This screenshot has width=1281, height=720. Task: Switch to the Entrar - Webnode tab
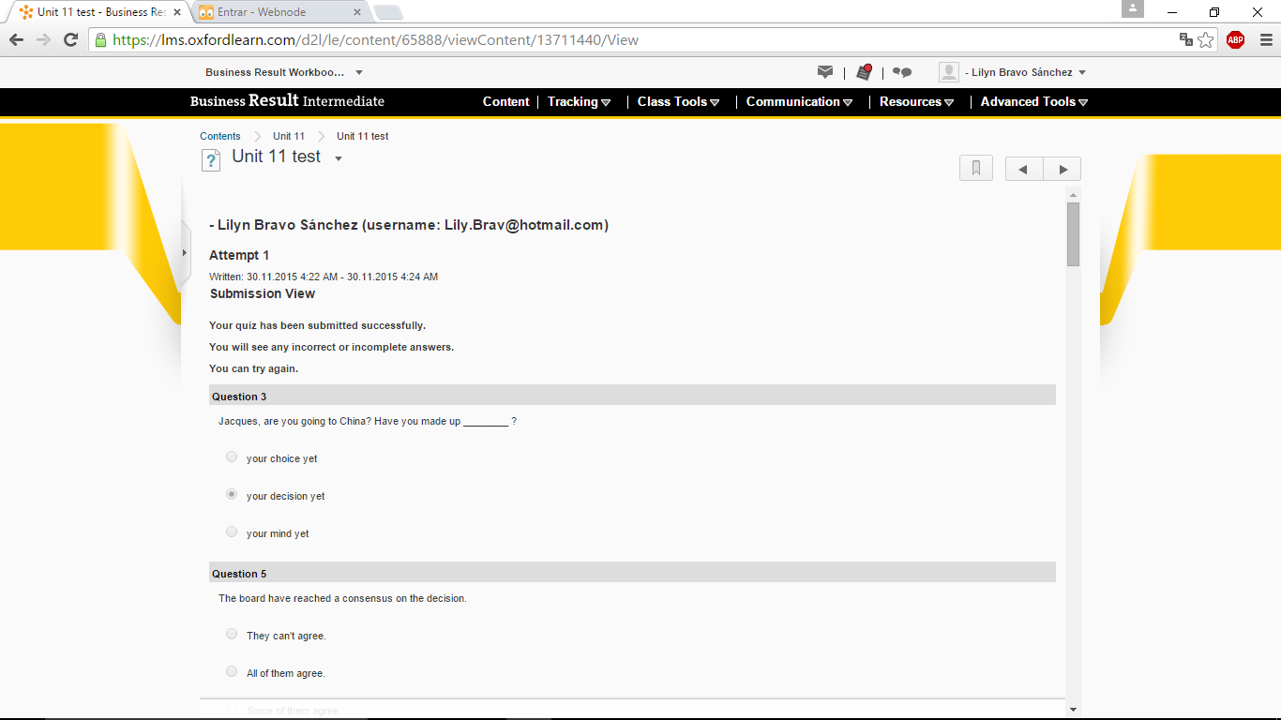(279, 12)
